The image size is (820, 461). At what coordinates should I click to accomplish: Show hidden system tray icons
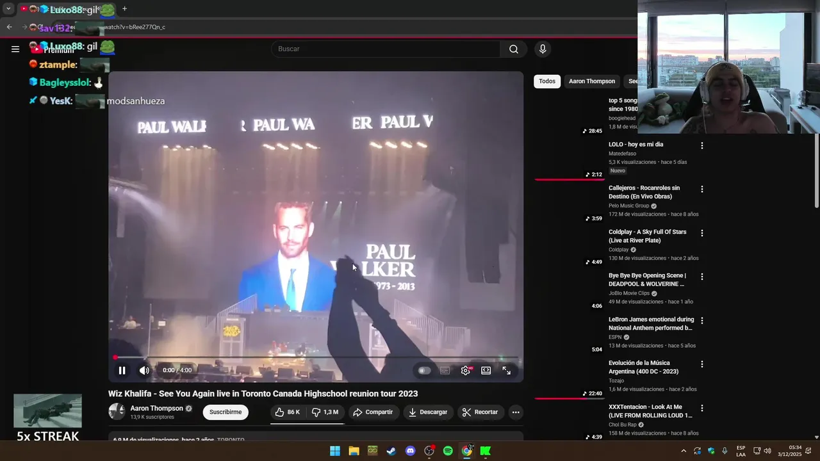coord(684,451)
